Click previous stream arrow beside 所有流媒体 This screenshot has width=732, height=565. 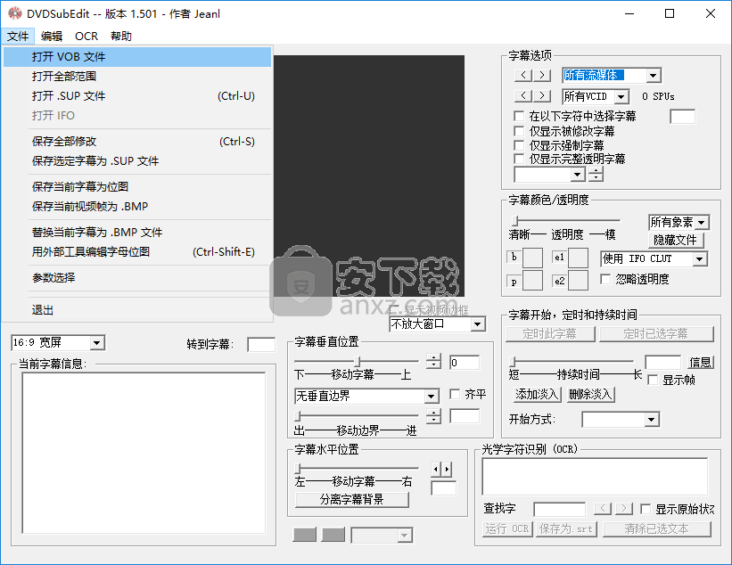[x=523, y=75]
